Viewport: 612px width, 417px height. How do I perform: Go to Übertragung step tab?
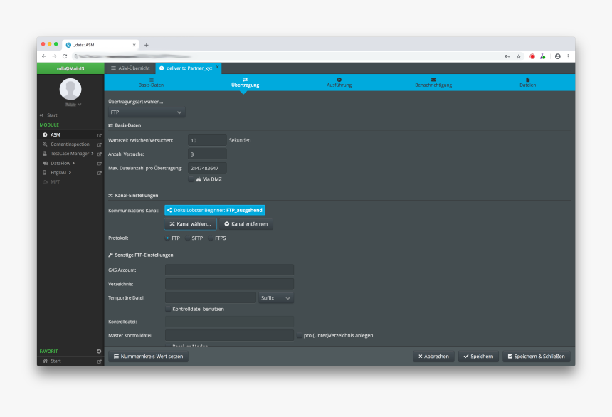(x=245, y=83)
